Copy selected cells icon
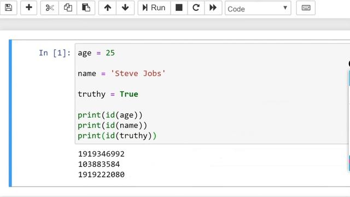 tap(68, 8)
